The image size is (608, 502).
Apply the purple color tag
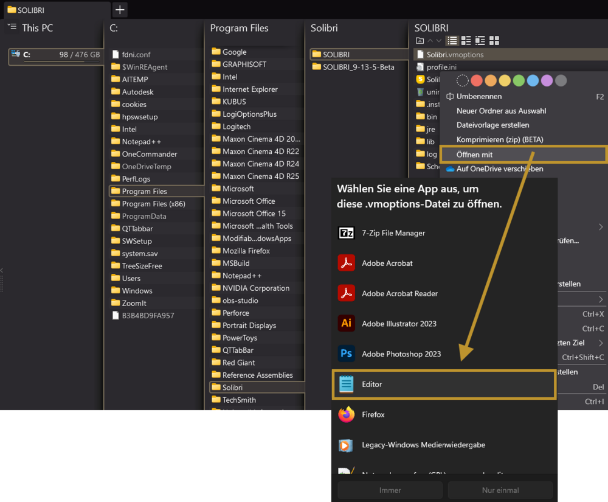[547, 81]
